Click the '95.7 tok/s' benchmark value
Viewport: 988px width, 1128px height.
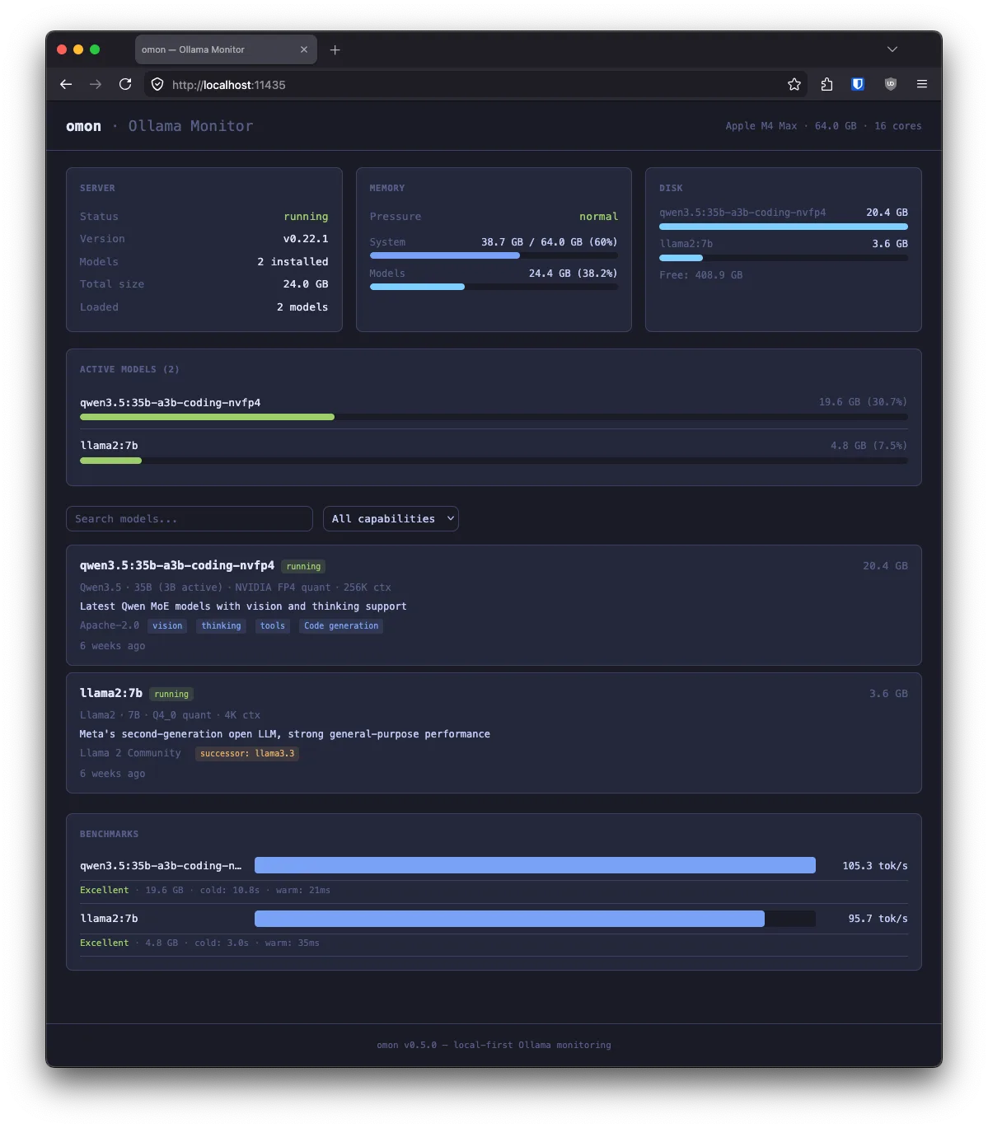(878, 919)
